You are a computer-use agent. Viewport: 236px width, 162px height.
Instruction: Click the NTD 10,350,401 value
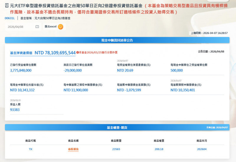(x=183, y=90)
